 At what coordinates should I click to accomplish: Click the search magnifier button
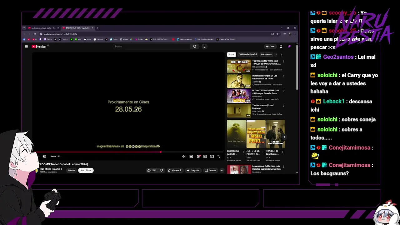(195, 47)
